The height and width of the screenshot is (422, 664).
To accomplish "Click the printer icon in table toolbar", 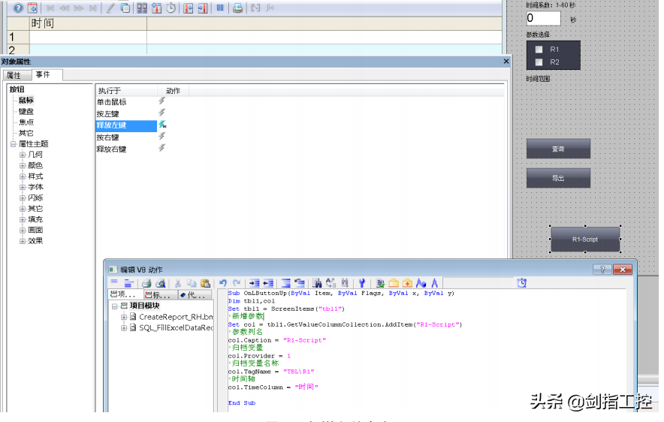I will (237, 8).
